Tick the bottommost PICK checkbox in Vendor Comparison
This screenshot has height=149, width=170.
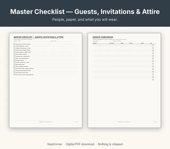[x=153, y=80]
